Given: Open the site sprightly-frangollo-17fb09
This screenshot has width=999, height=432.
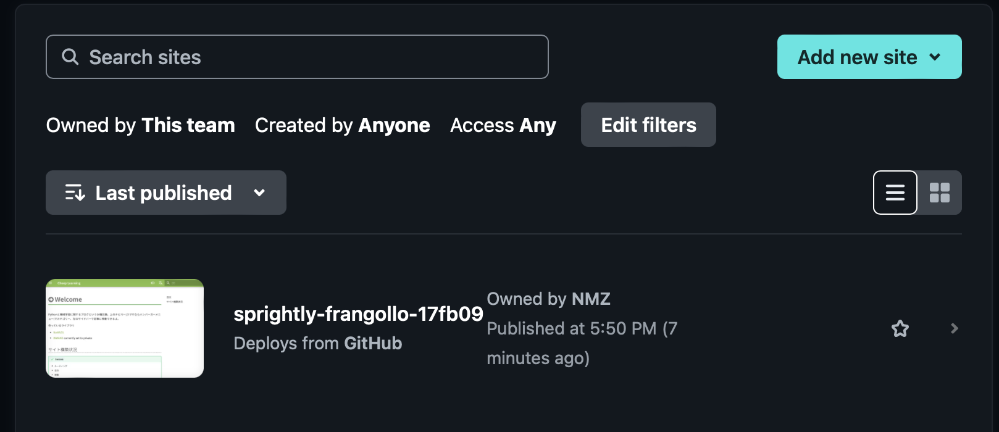Looking at the screenshot, I should click(358, 314).
